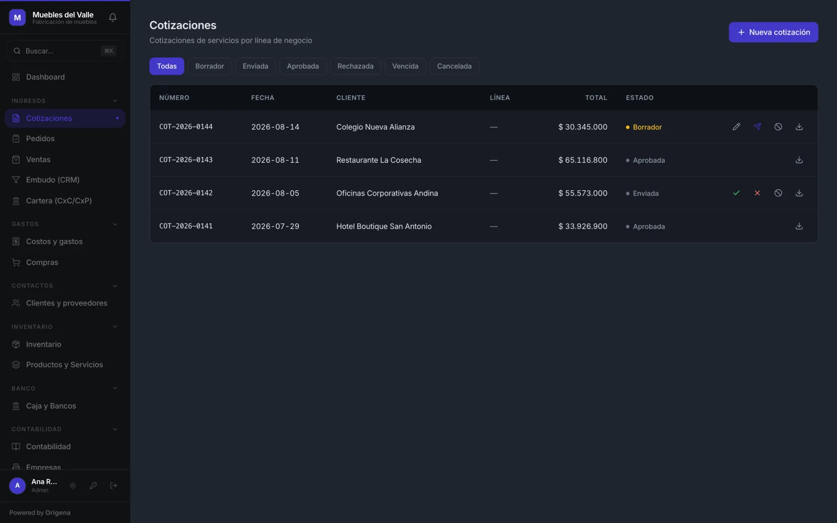Image resolution: width=837 pixels, height=523 pixels.
Task: Open Embudo (CRM) page
Action: click(x=65, y=180)
